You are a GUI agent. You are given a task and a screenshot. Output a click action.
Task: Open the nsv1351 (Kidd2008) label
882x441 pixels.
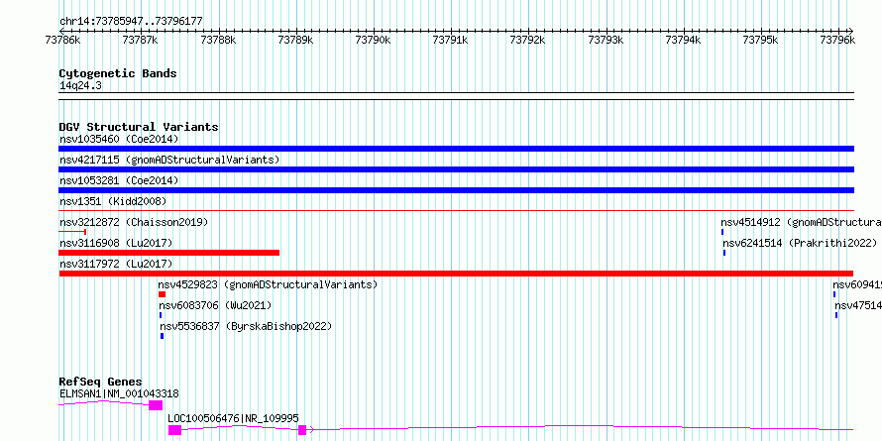click(x=113, y=201)
